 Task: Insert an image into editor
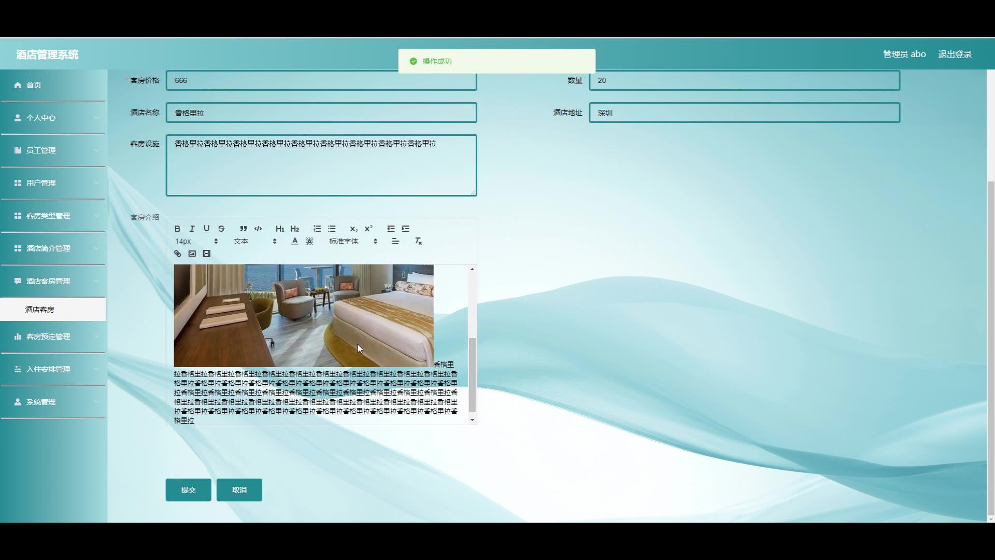click(192, 254)
